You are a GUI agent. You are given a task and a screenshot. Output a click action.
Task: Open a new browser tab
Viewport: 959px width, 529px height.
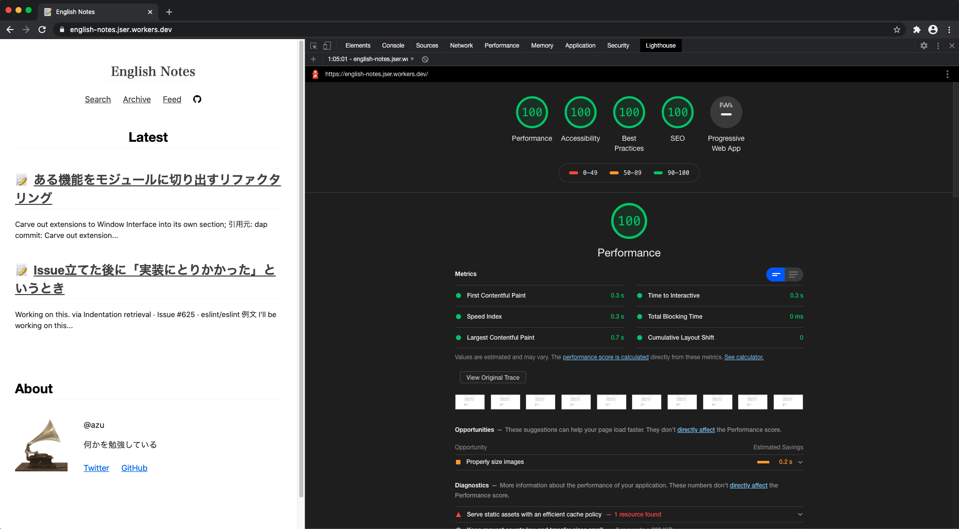(x=169, y=12)
